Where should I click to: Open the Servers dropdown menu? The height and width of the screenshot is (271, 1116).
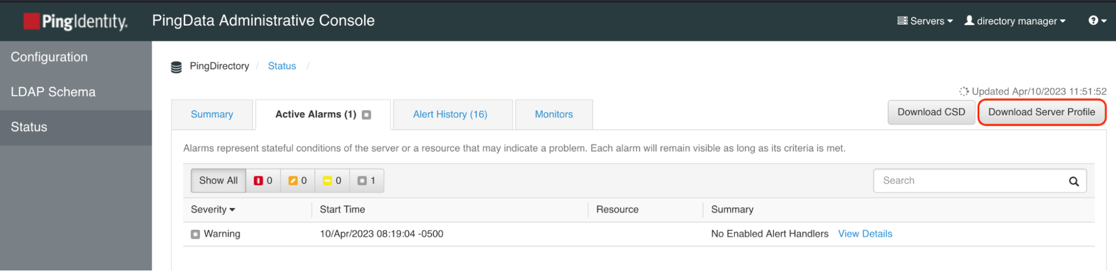pyautogui.click(x=925, y=21)
